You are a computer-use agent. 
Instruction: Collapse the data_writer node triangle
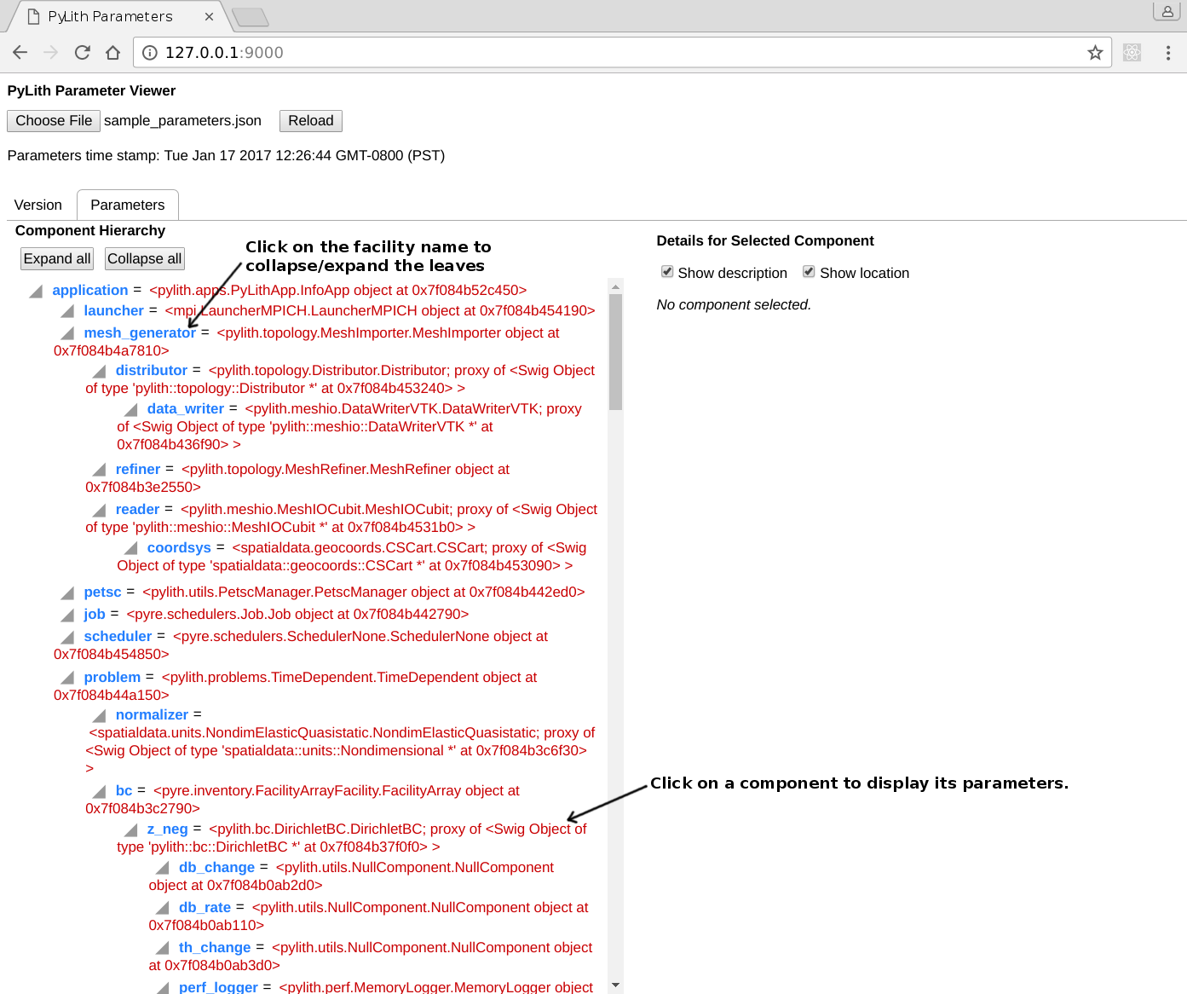click(130, 410)
